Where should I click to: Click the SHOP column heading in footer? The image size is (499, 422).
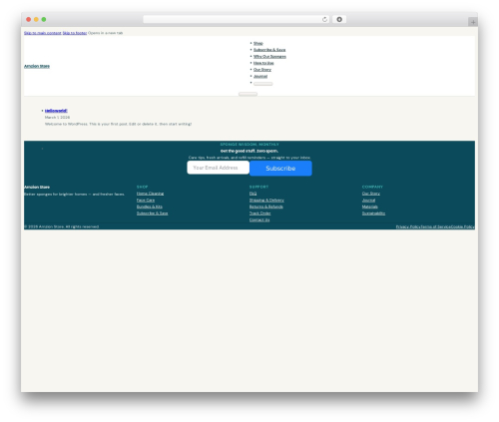142,187
